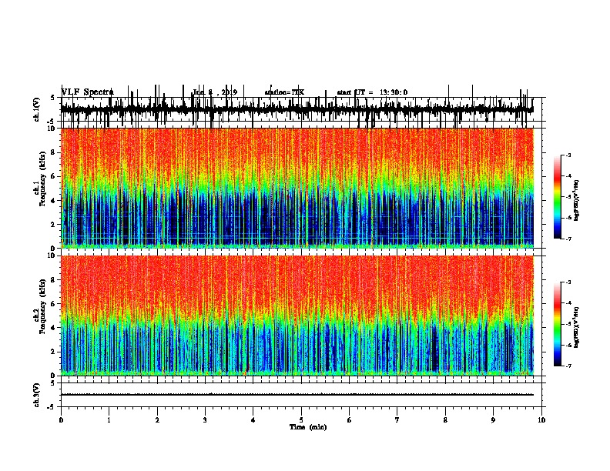610x471 pixels.
Task: Click the ch.2 spectrogram color bar
Action: pyautogui.click(x=557, y=324)
